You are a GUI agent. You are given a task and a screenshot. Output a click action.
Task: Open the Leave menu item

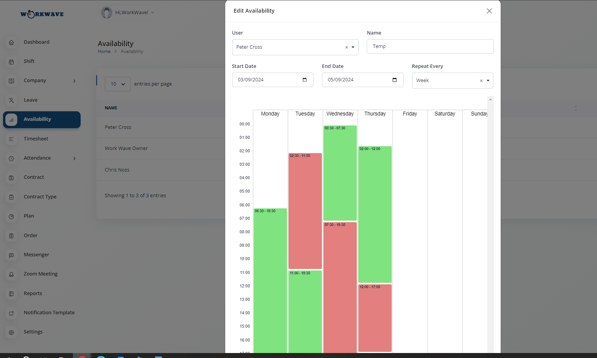(31, 100)
